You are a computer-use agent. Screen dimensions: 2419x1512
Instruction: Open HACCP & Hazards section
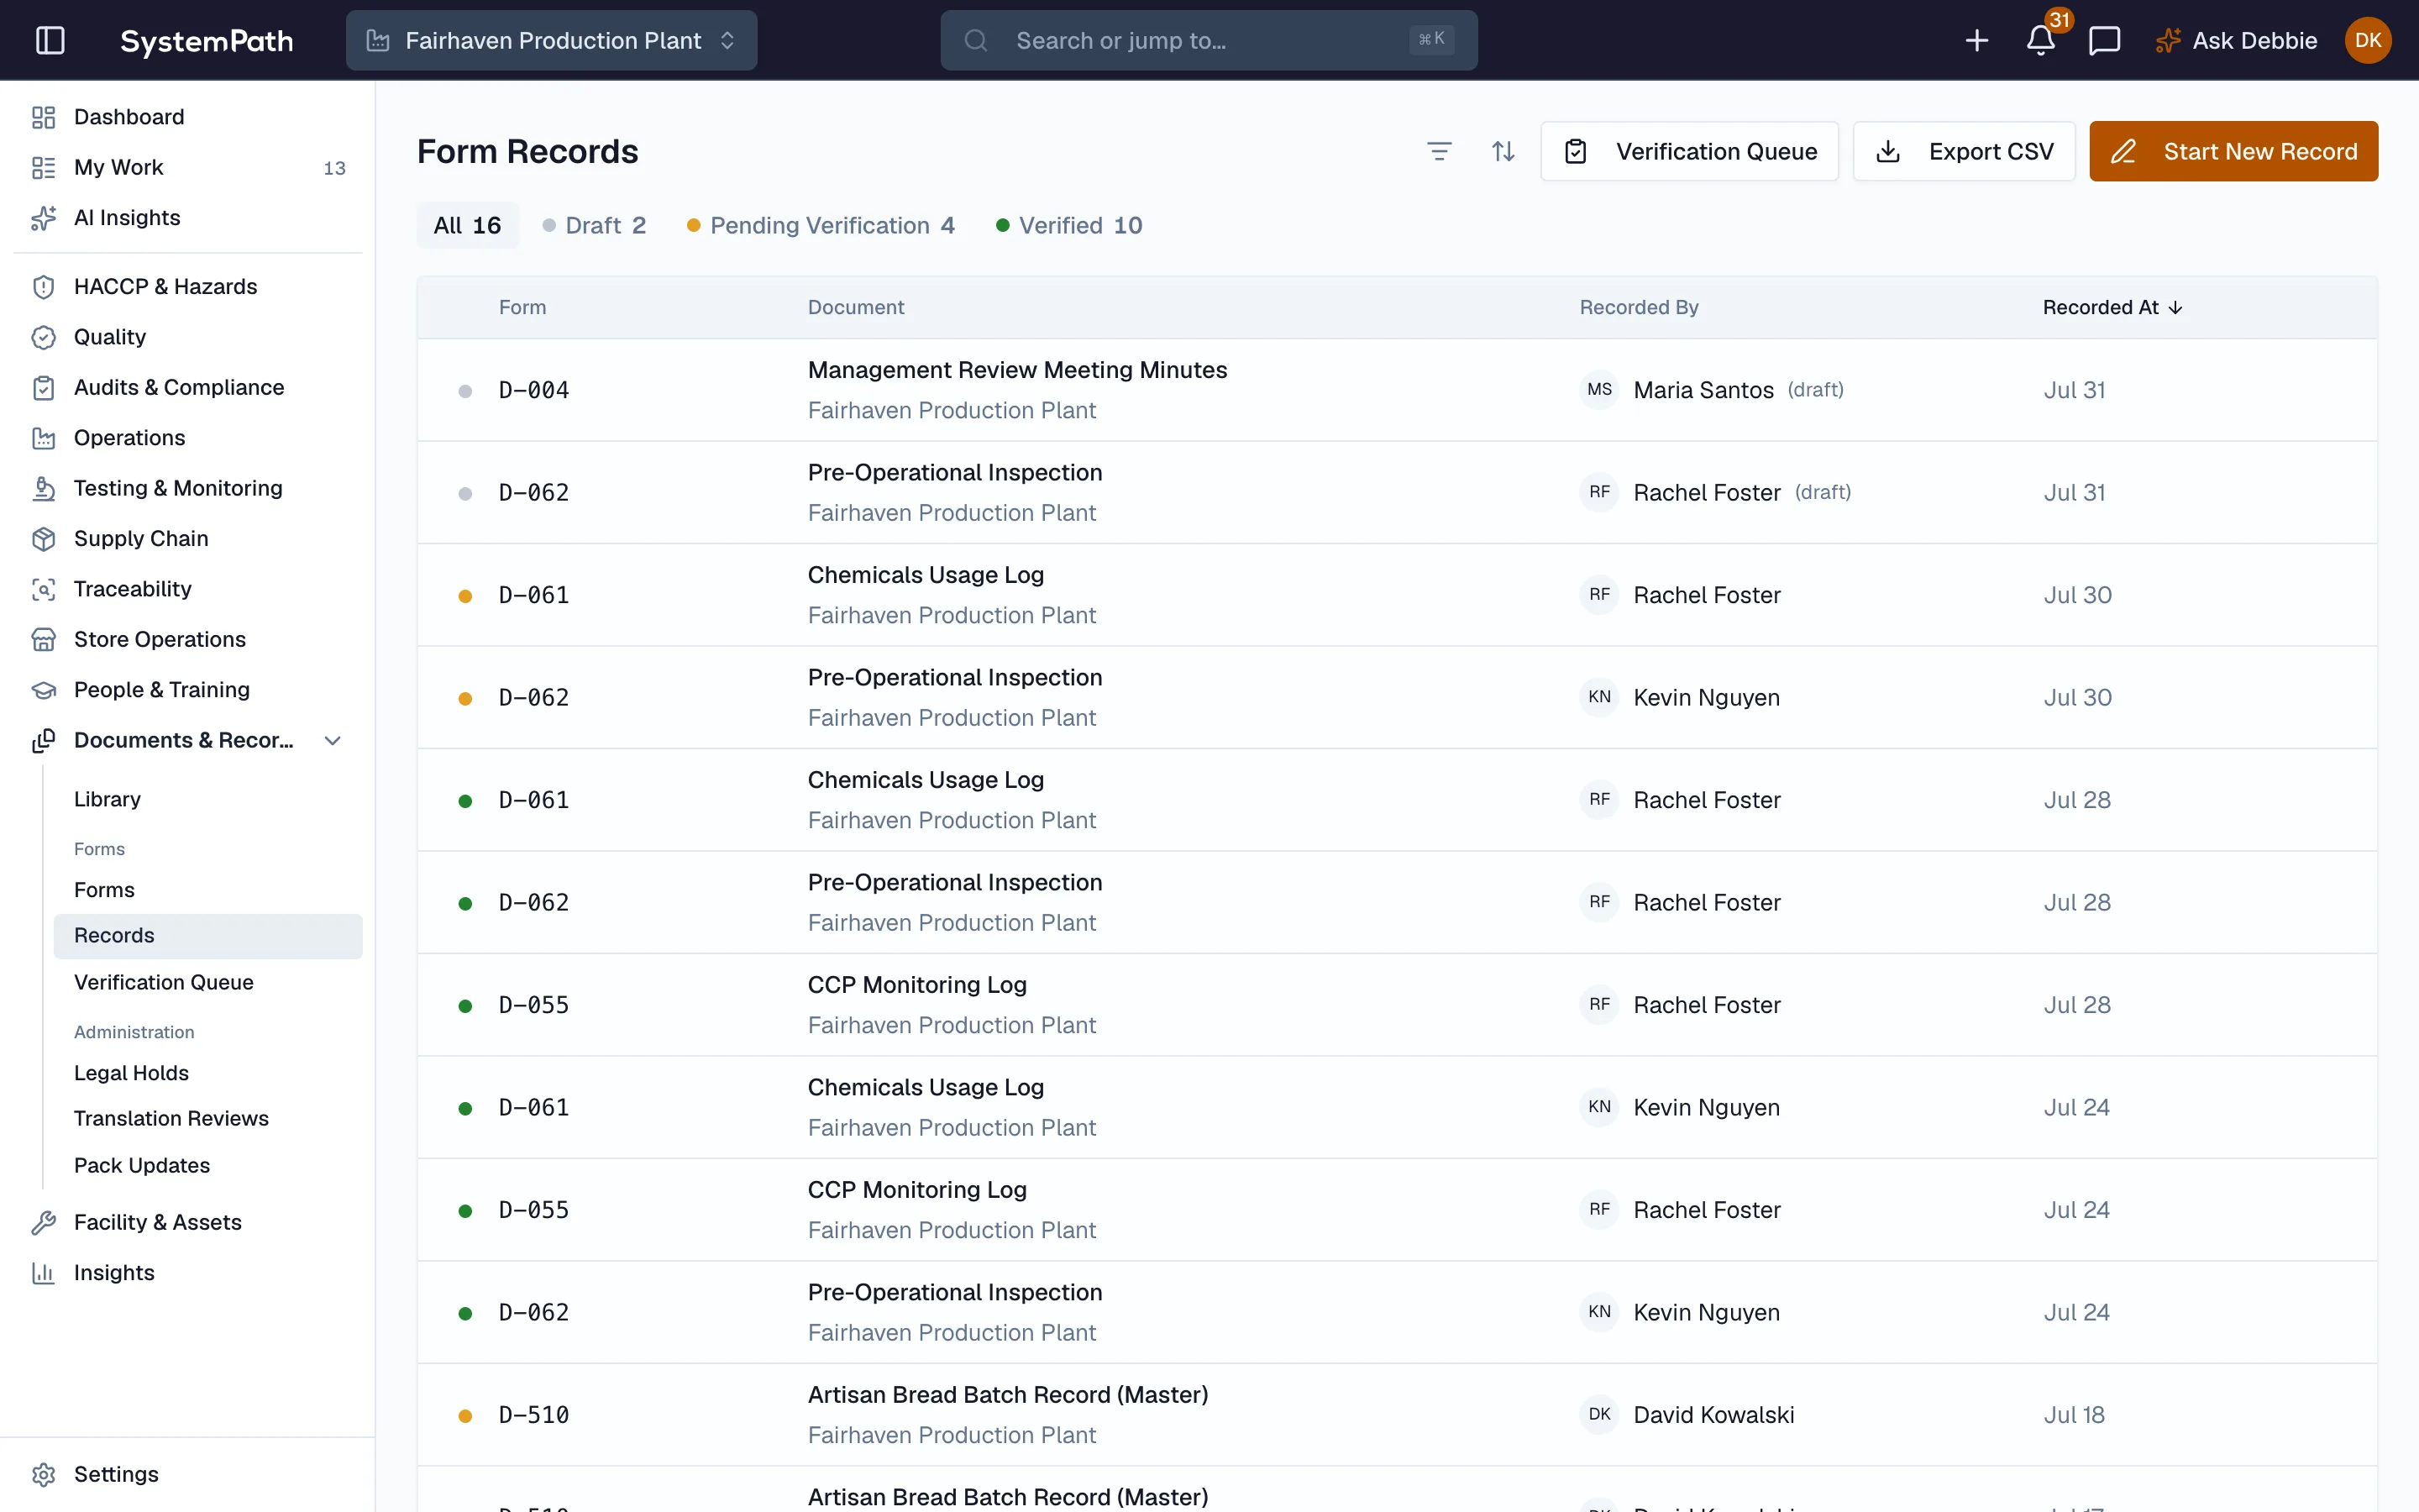click(x=188, y=287)
